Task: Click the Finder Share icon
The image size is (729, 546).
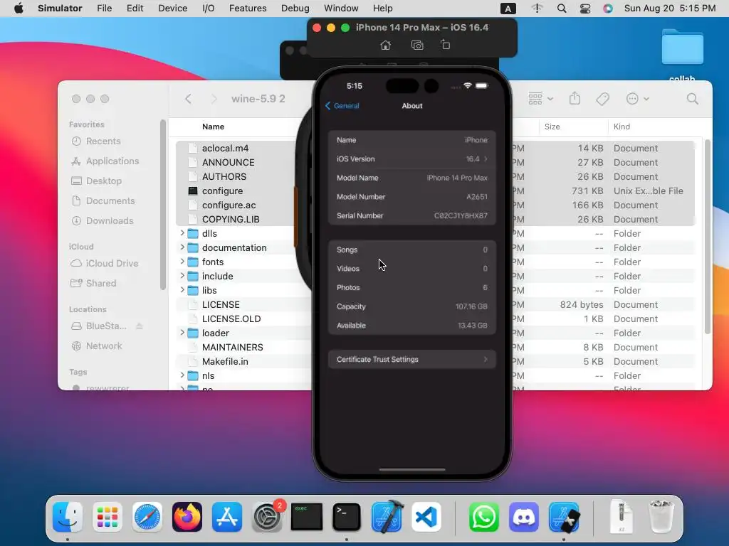Action: [x=575, y=98]
